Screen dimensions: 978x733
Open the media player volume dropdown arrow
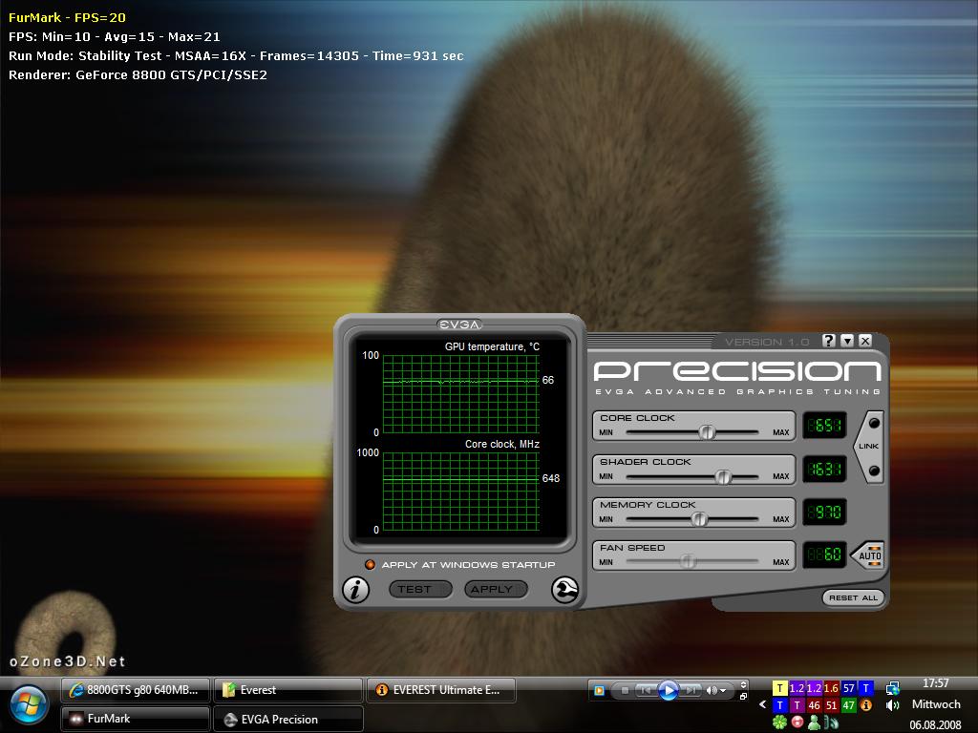click(723, 691)
